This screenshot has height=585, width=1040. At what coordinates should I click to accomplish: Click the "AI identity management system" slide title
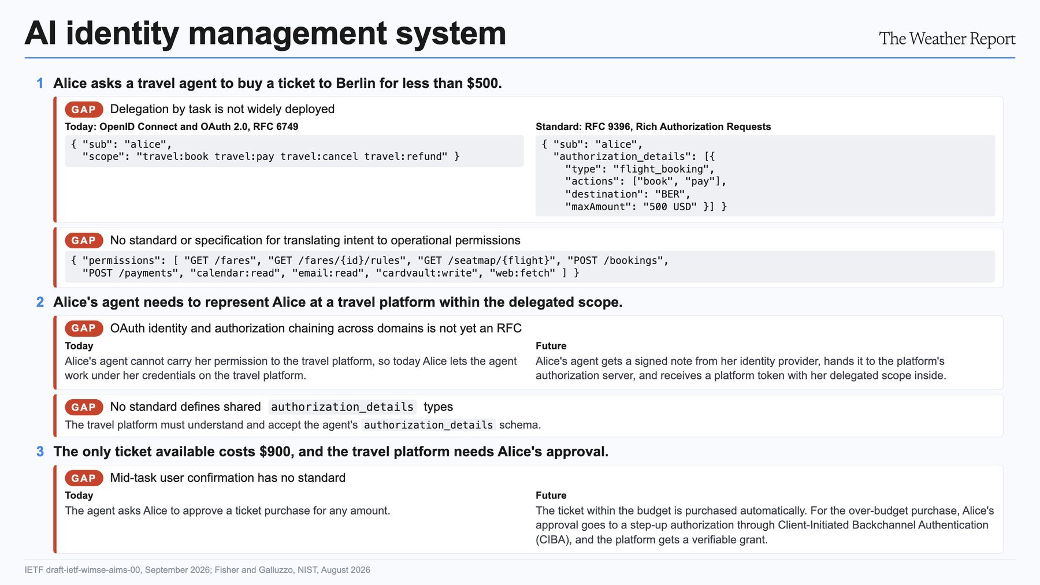point(265,33)
